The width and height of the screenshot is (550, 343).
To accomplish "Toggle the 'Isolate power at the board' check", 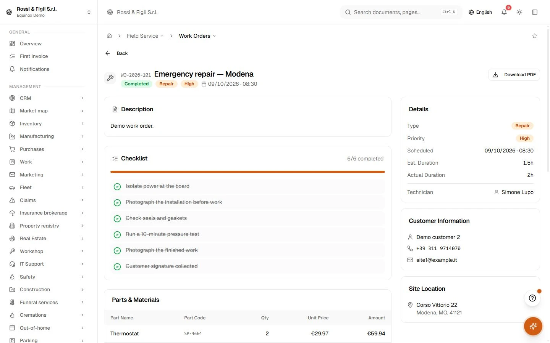I will coord(117,186).
